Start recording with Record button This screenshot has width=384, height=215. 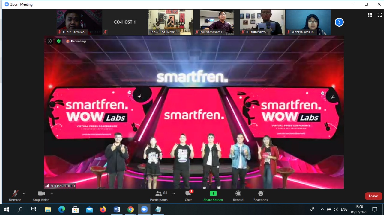(x=238, y=196)
